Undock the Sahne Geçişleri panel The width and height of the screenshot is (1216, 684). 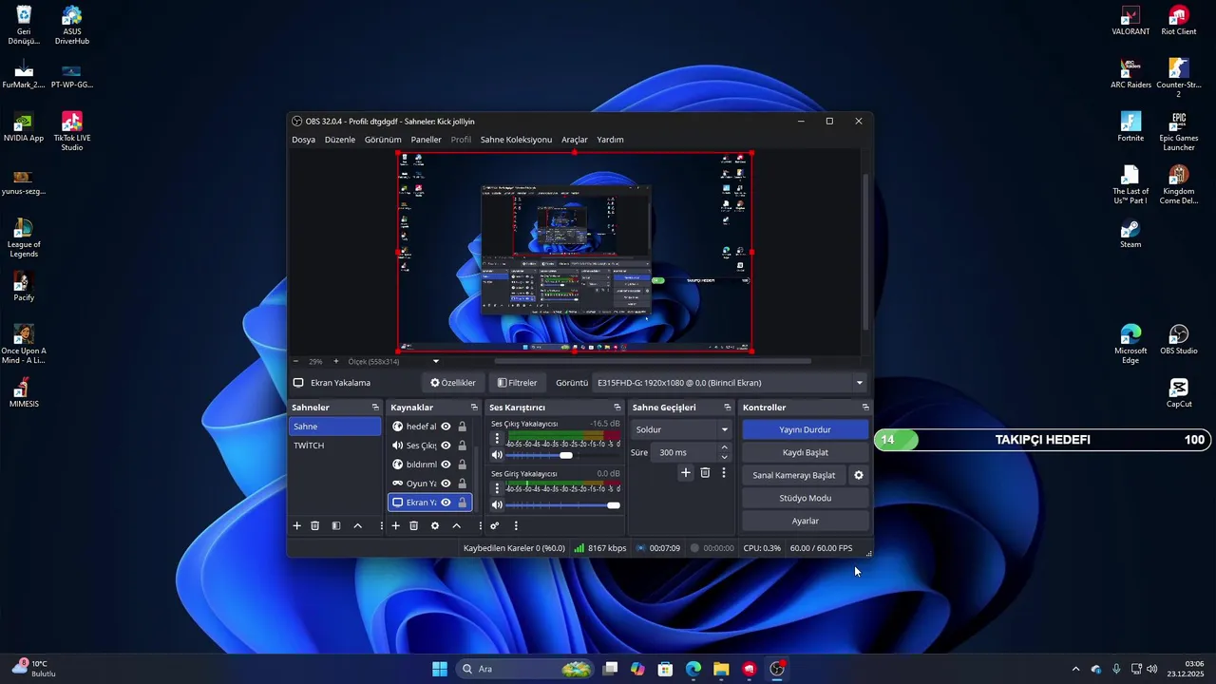pyautogui.click(x=728, y=408)
